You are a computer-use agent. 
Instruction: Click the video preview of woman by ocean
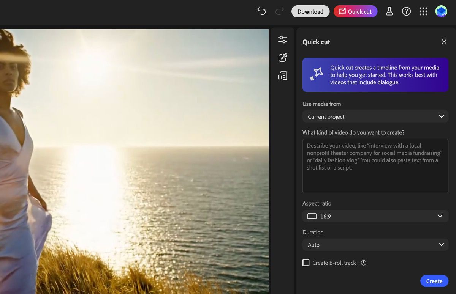(x=134, y=161)
